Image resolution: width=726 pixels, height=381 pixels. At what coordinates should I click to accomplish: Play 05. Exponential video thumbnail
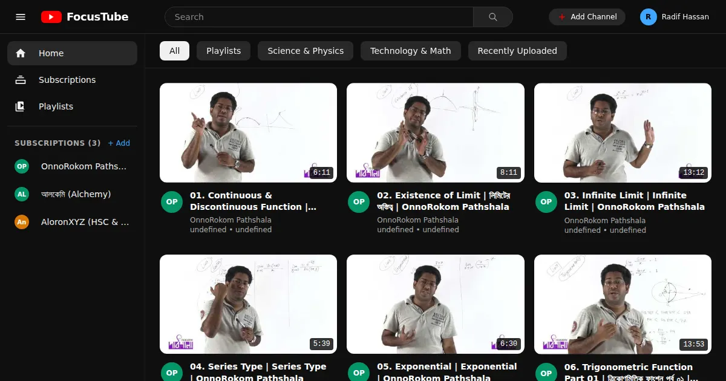[436, 304]
